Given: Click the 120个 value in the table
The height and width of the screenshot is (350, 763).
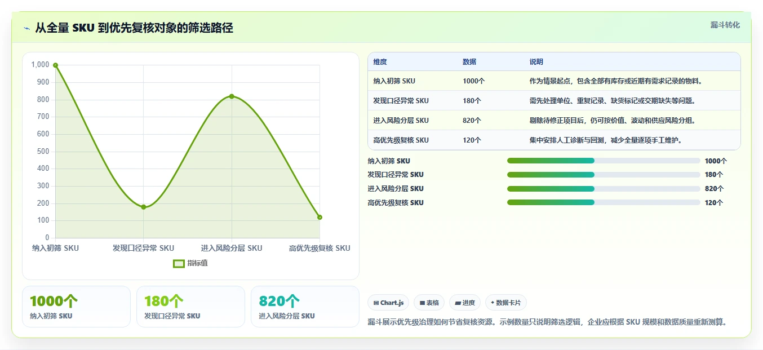Looking at the screenshot, I should (472, 140).
